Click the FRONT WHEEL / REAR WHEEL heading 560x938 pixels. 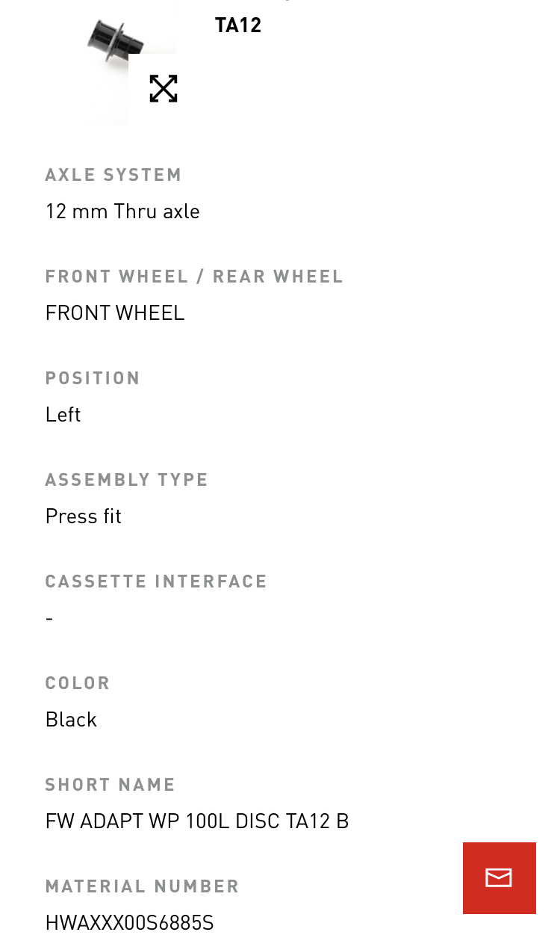(x=194, y=277)
